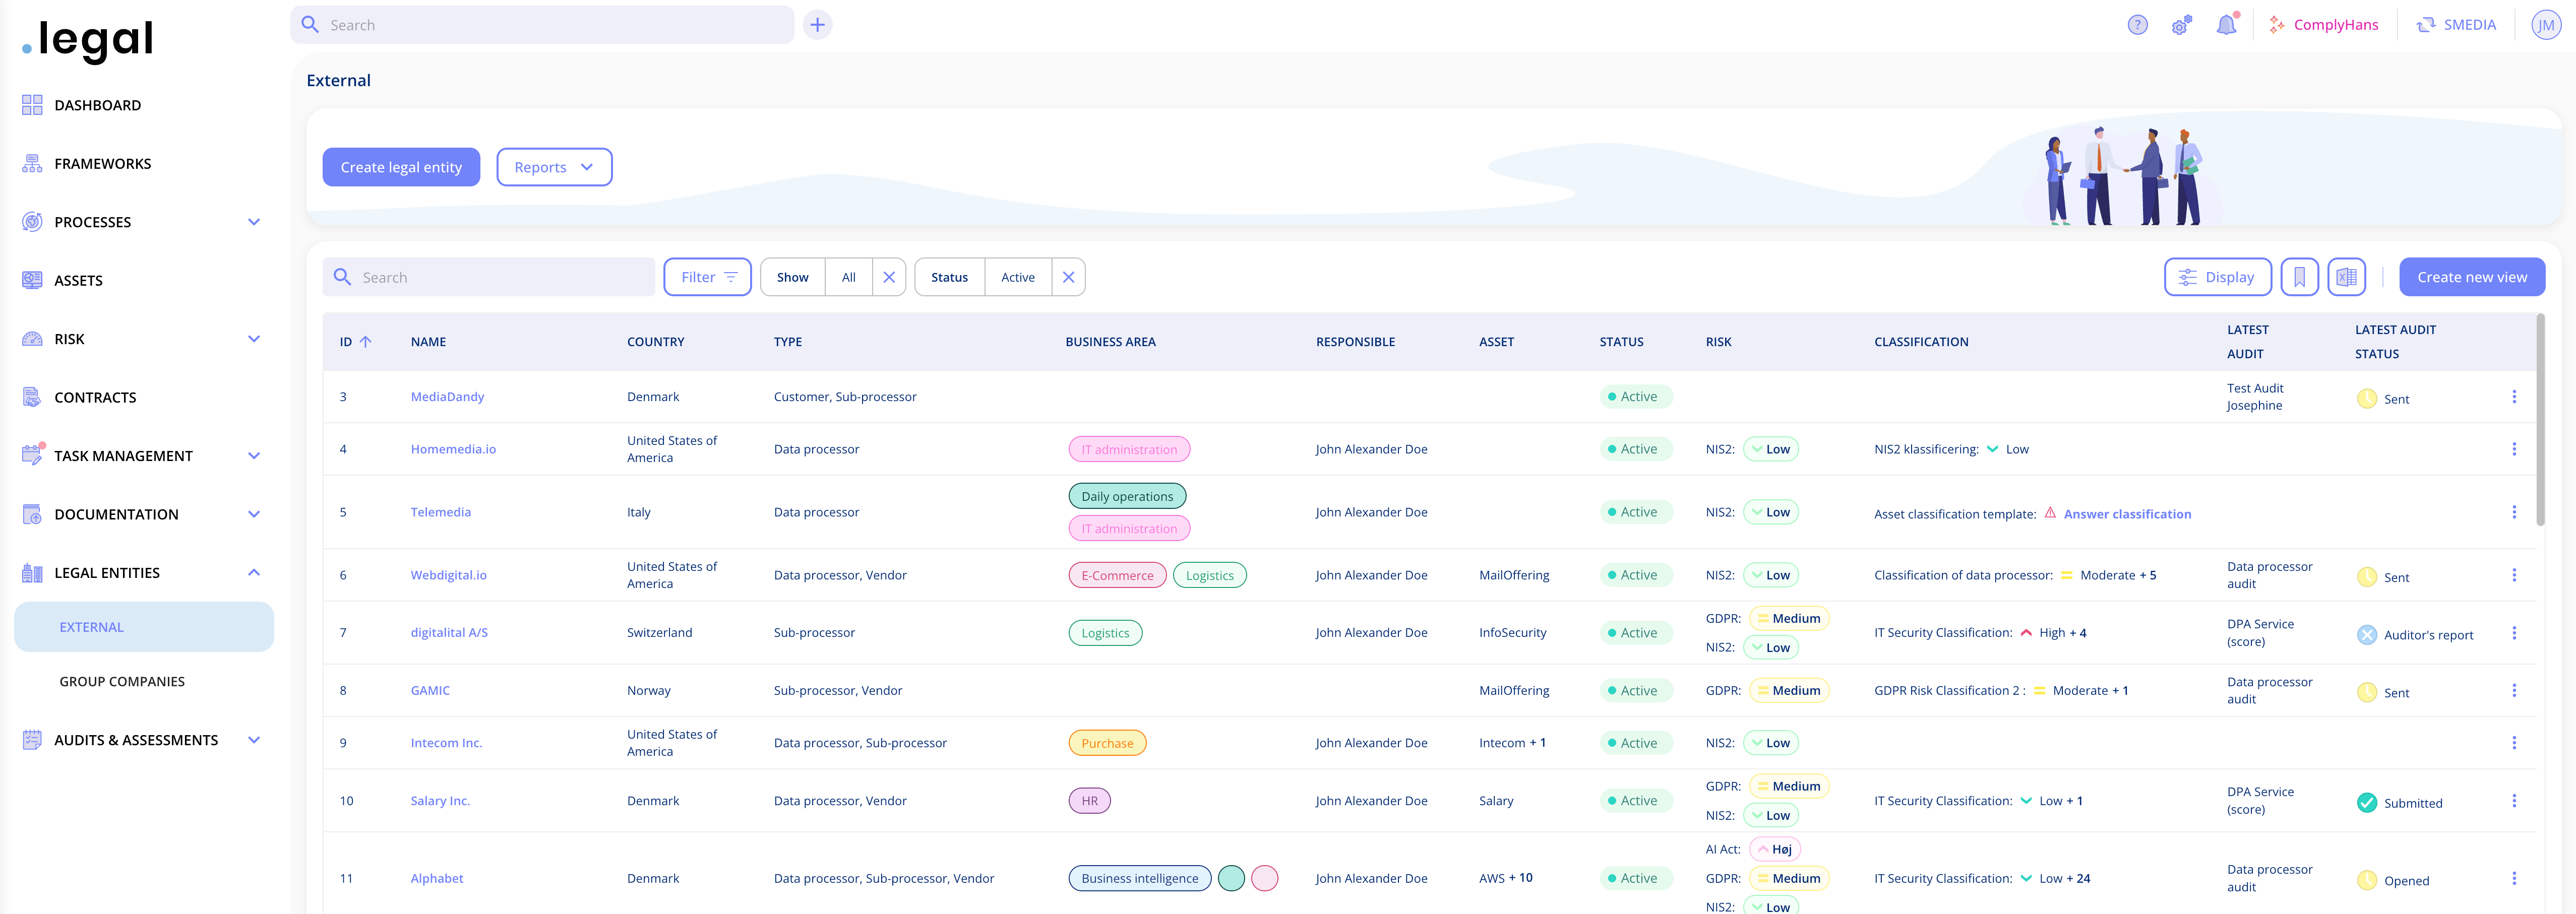Image resolution: width=2576 pixels, height=914 pixels.
Task: Open the notifications bell
Action: [2226, 25]
